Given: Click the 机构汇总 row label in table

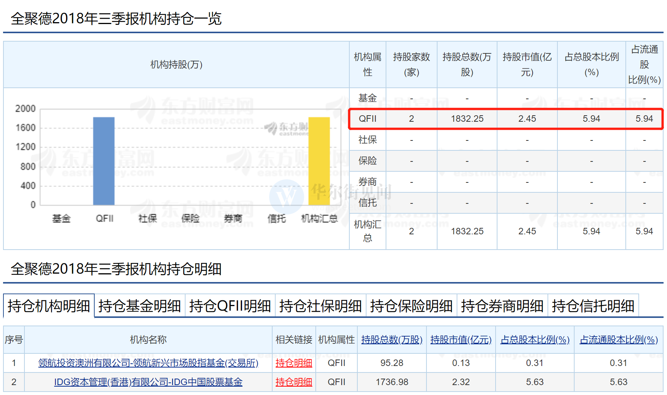Looking at the screenshot, I should [x=368, y=231].
